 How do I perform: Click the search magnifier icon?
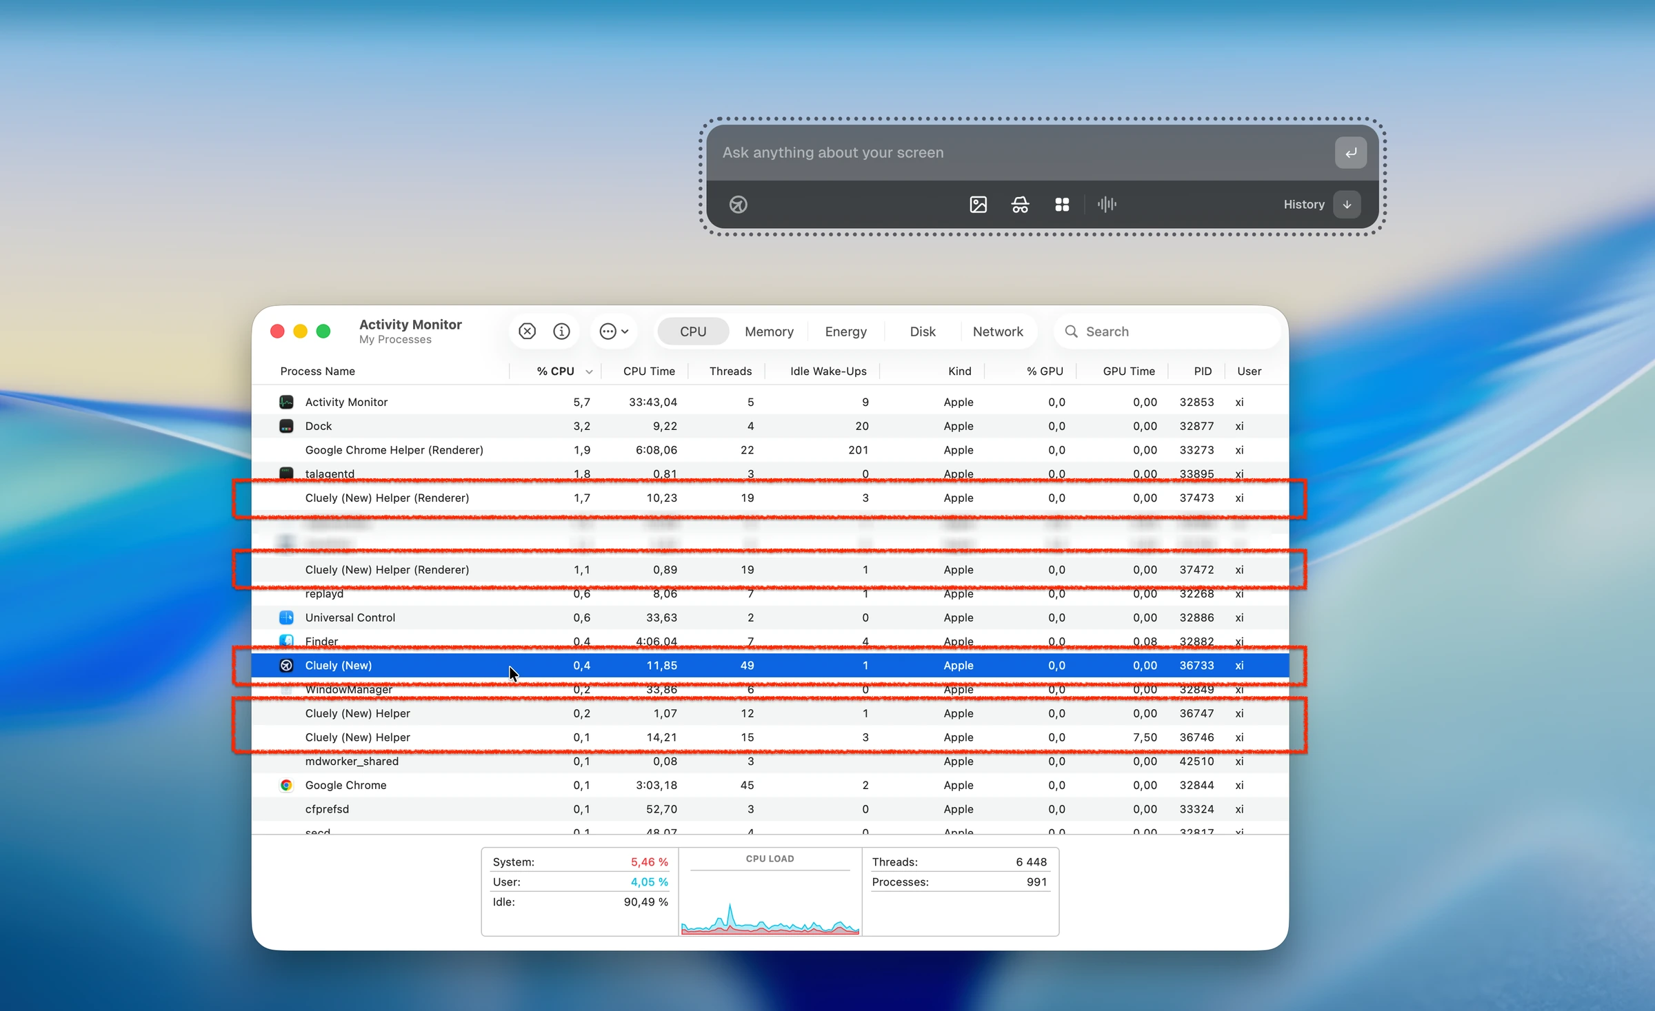(1071, 331)
